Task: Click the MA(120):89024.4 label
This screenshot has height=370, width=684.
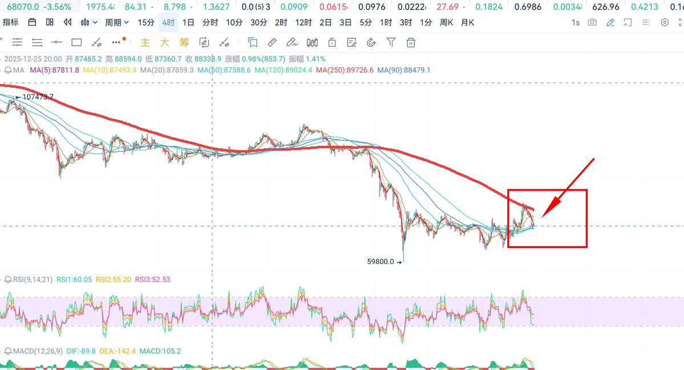Action: (x=284, y=70)
